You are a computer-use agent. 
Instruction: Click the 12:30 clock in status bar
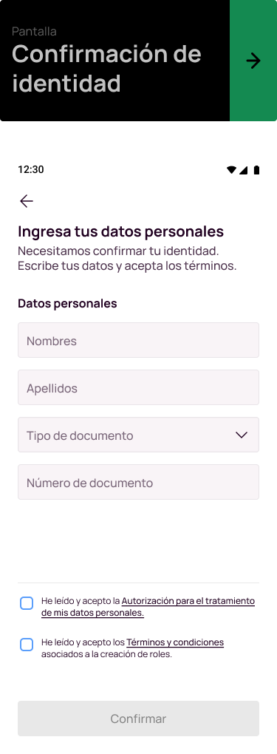[31, 170]
